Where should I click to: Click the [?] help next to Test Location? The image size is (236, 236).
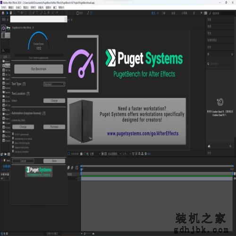tap(28, 93)
